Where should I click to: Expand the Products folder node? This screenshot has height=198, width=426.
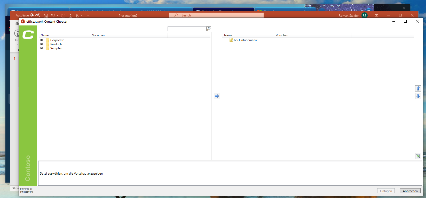41,44
